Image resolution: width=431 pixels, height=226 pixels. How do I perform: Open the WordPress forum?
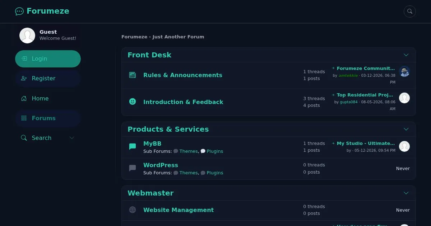pos(161,165)
